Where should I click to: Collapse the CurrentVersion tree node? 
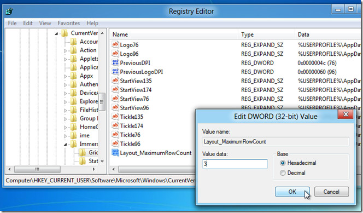point(56,33)
